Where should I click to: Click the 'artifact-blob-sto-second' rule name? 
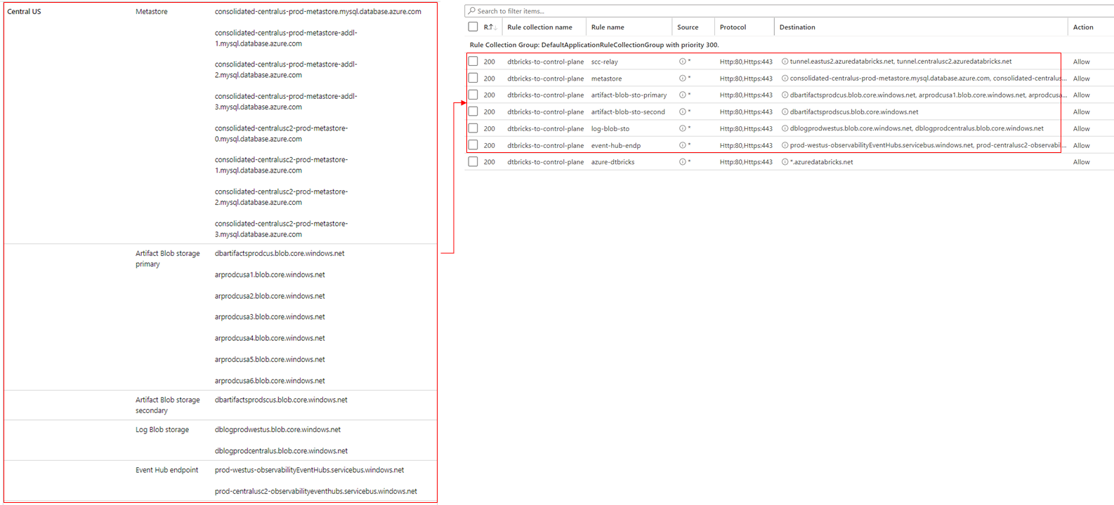coord(628,112)
